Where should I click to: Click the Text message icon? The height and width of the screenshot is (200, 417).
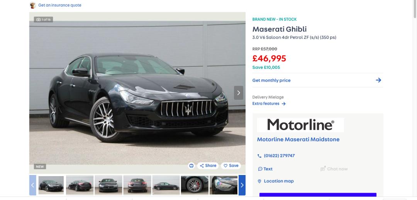[x=260, y=169]
